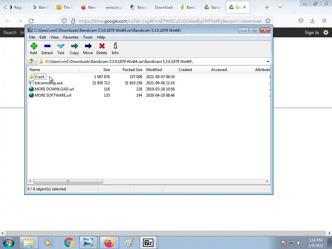Select the MORE DOWNLOAD.url globe icon

tap(31, 89)
